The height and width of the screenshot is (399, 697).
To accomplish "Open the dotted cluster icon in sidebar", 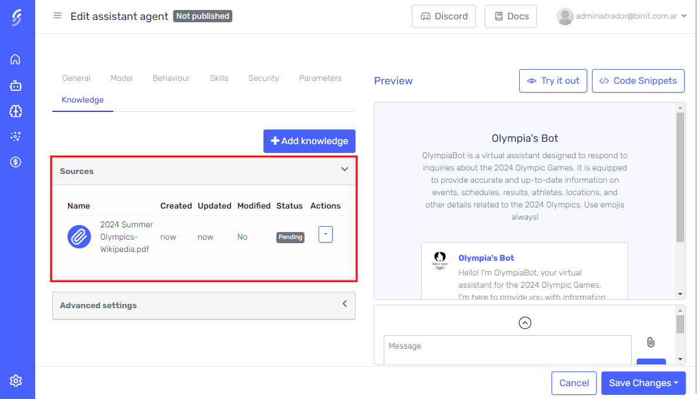I will coord(16,137).
